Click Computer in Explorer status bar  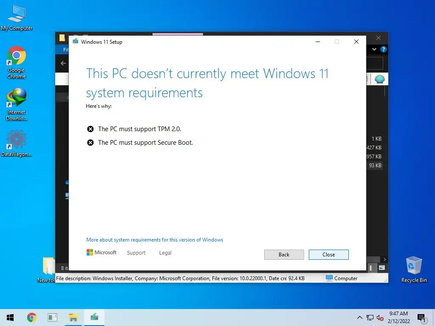point(342,278)
